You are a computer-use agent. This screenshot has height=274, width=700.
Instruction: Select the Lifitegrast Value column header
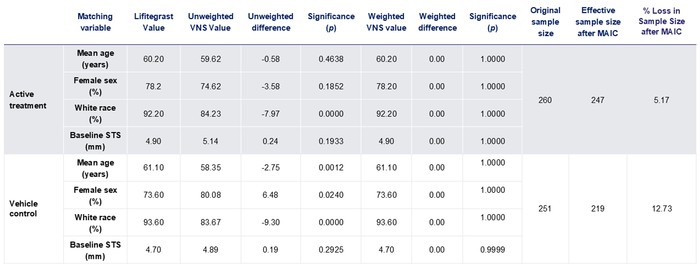(x=154, y=22)
